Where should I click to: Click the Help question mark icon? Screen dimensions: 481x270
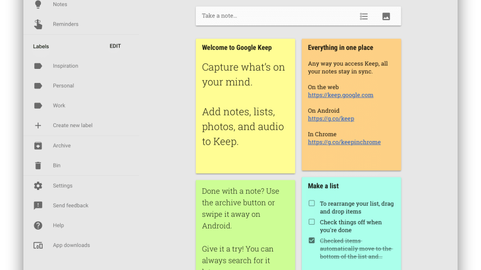pyautogui.click(x=38, y=225)
